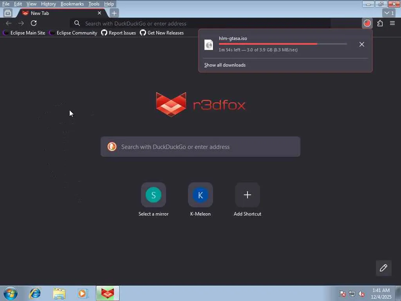Click the Action Center flag tray icon
This screenshot has height=301, width=401.
(342, 294)
